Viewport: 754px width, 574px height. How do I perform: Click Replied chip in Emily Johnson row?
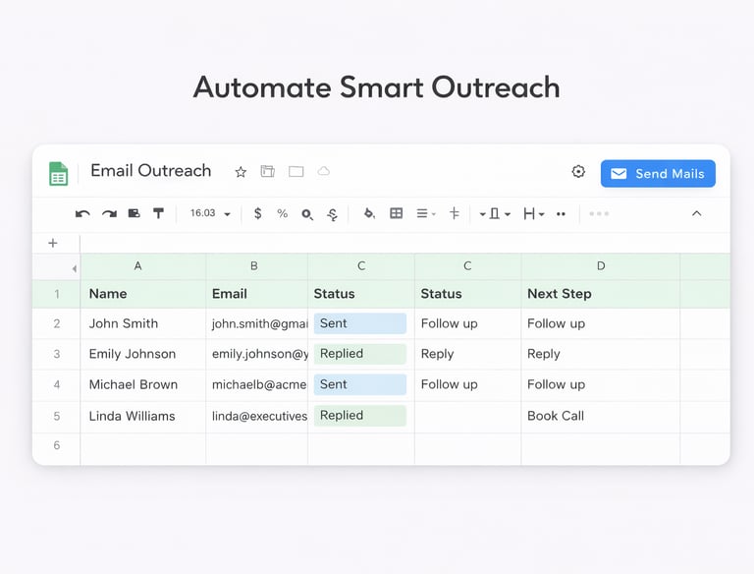(x=360, y=354)
